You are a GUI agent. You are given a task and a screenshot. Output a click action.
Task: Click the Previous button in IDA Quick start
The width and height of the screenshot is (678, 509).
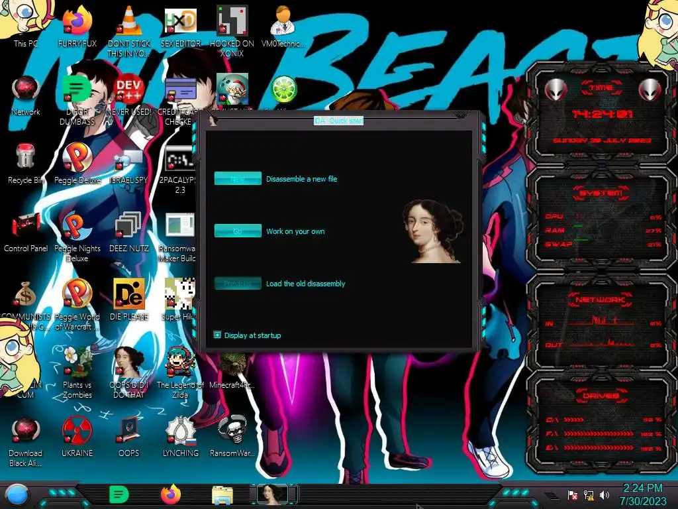(x=238, y=283)
